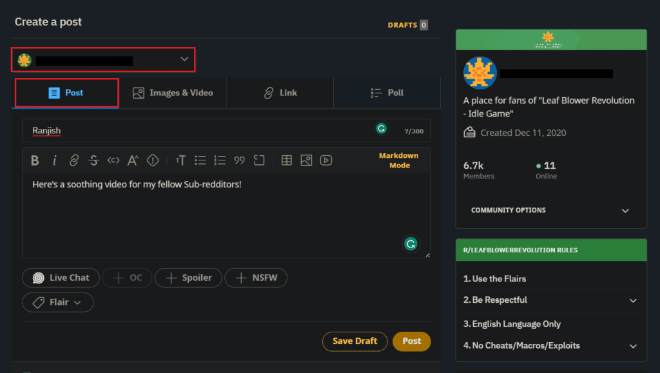Insert a table into the post
This screenshot has width=660, height=373.
(x=286, y=160)
